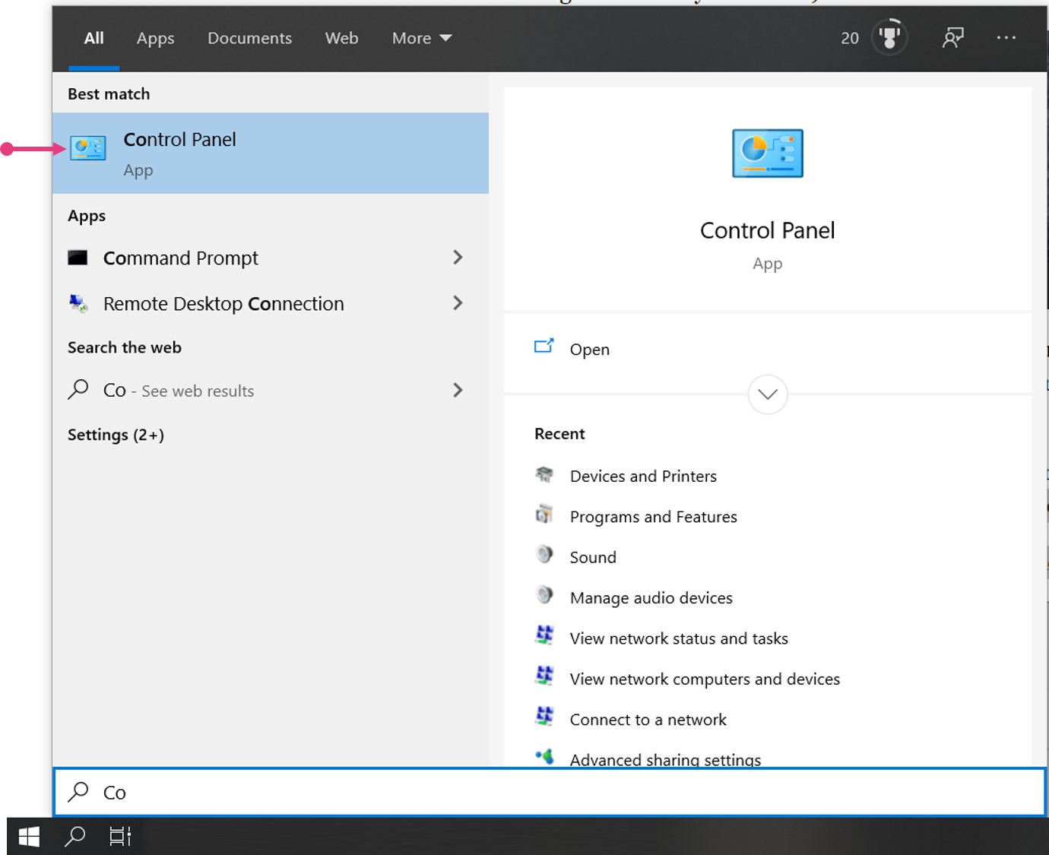Expand Remote Desktop Connection options arrow
This screenshot has width=1049, height=855.
458,303
